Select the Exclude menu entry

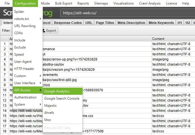coord(28,47)
